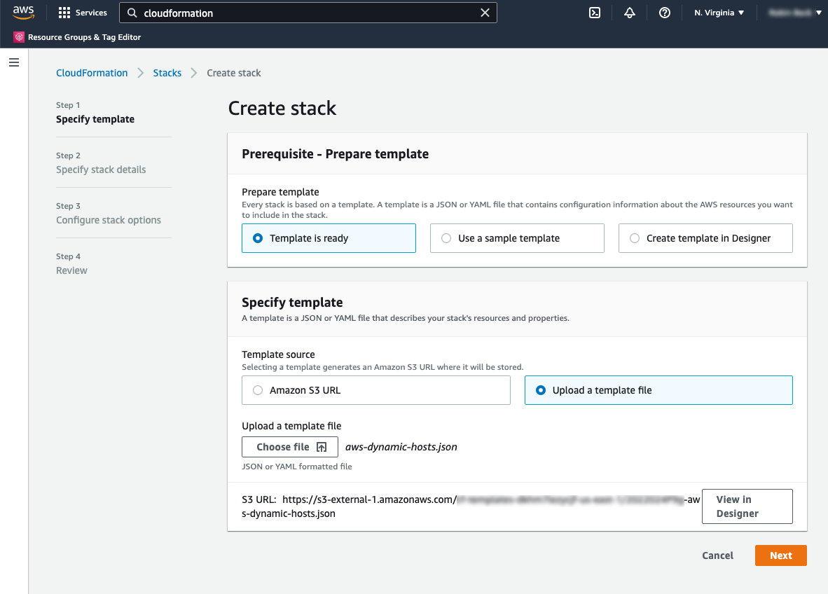Viewport: 828px width, 594px height.
Task: Open the Resource Groups & Tag Editor shortcut
Action: point(78,37)
